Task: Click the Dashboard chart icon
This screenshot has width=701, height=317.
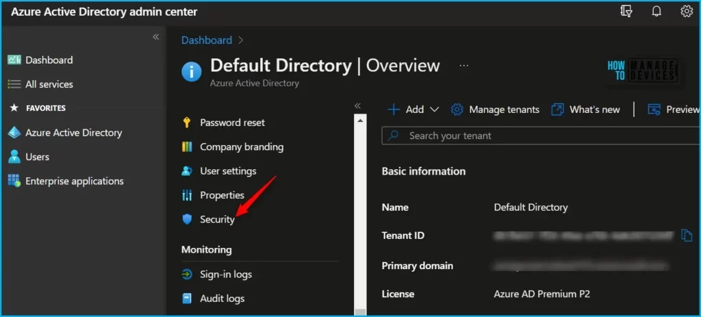Action: 14,60
